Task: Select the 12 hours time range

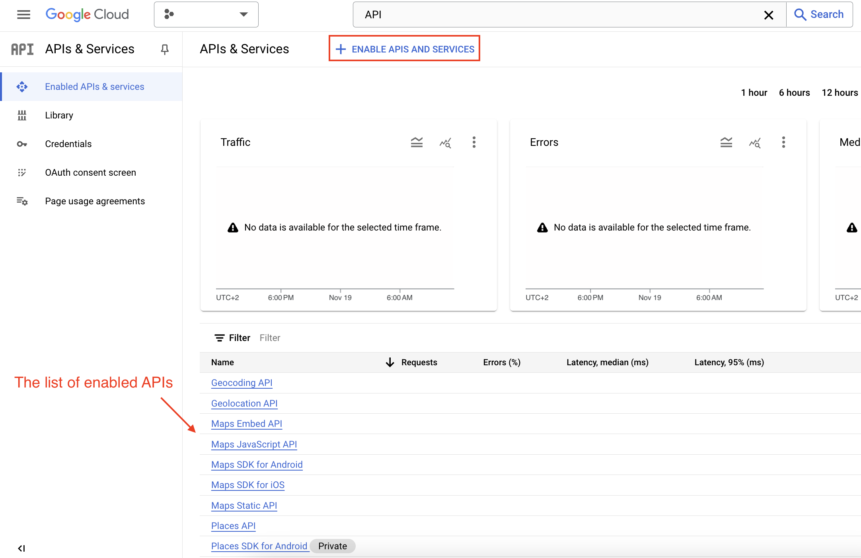Action: 840,92
